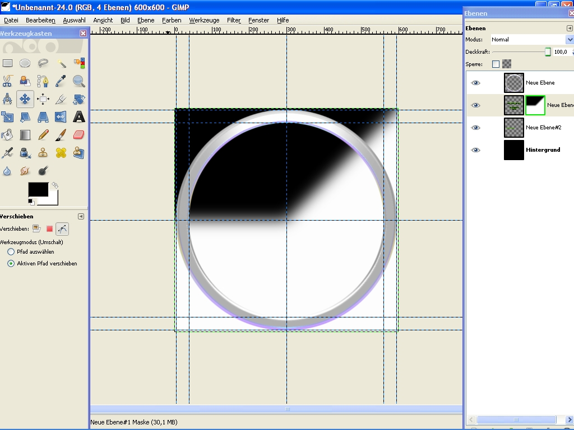The image size is (574, 430).
Task: Open the Auswahl menu
Action: click(75, 20)
